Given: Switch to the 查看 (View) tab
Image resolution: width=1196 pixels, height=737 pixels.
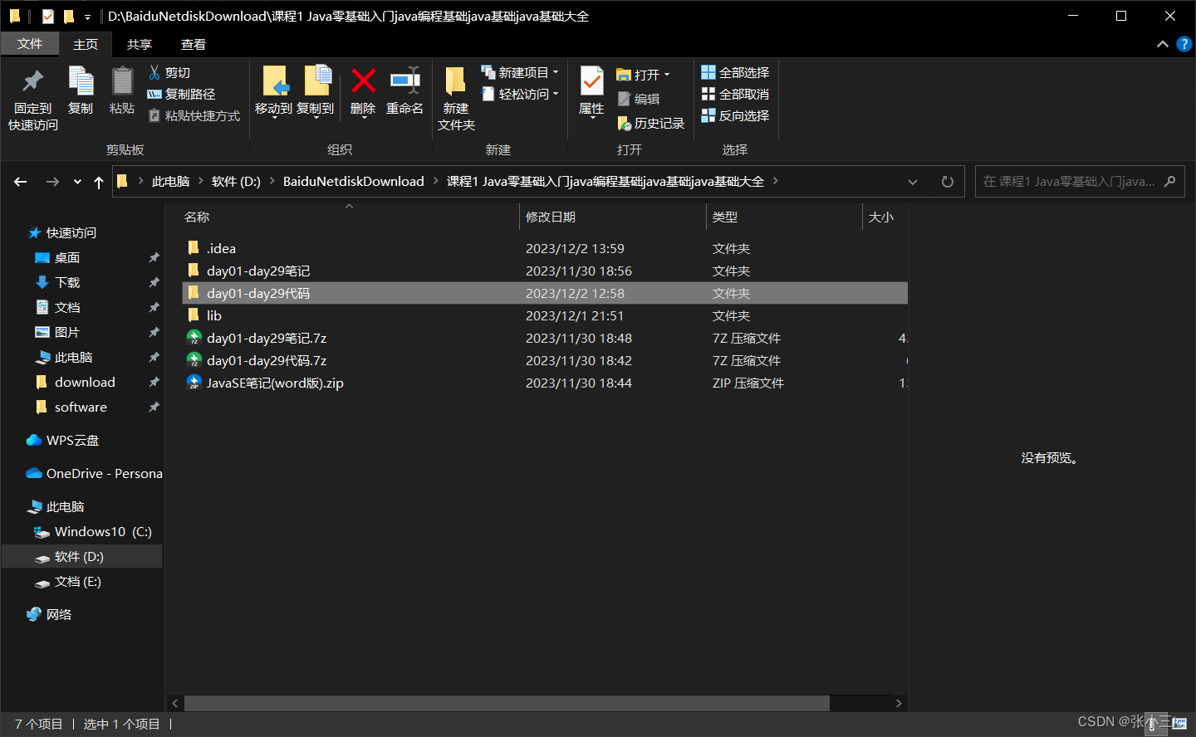Looking at the screenshot, I should (194, 45).
